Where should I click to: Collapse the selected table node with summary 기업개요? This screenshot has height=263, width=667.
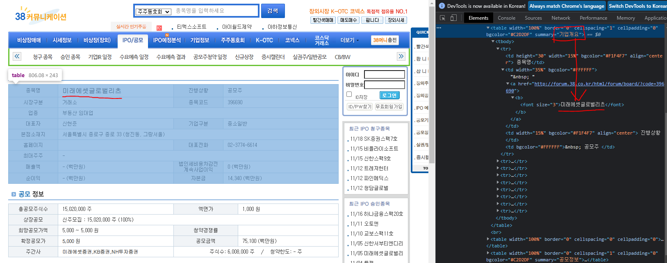488,28
